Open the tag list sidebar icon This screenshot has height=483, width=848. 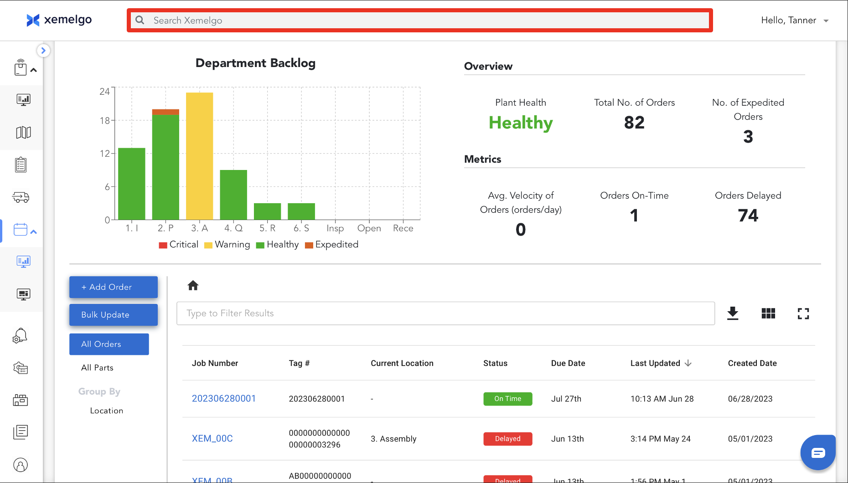coord(21,368)
